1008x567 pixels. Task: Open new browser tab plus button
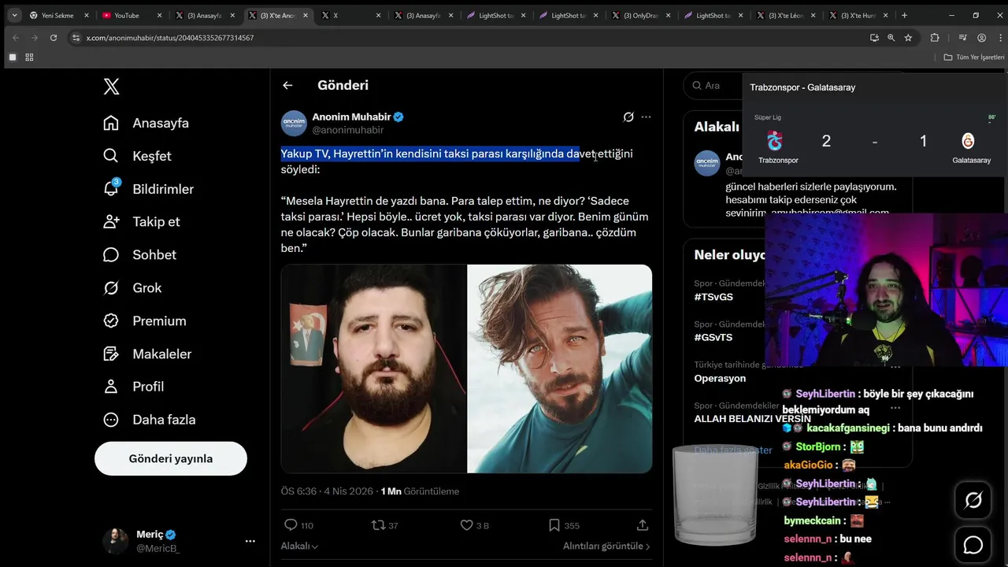(x=904, y=15)
